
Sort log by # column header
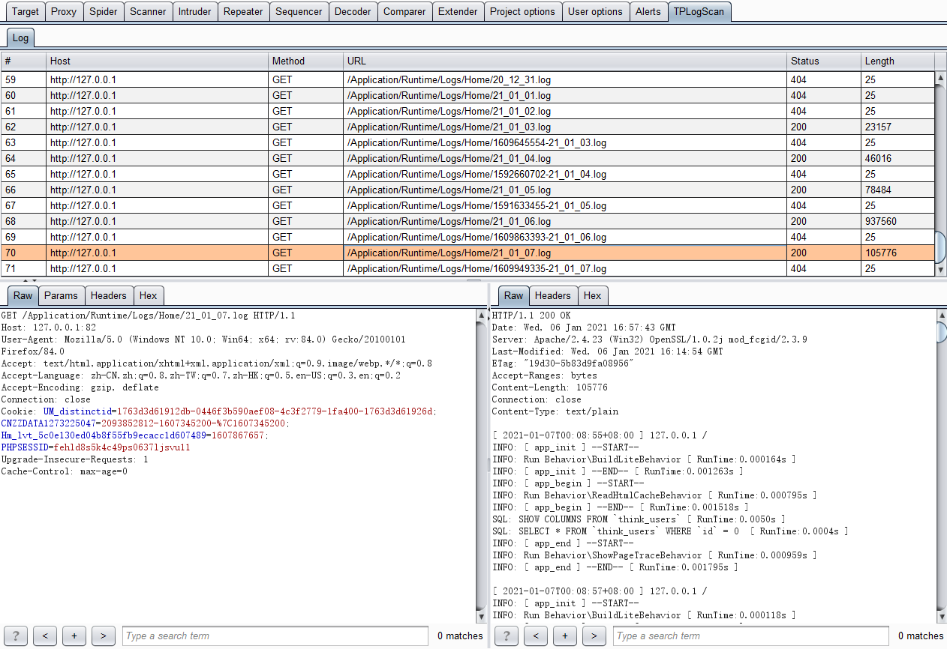[23, 61]
